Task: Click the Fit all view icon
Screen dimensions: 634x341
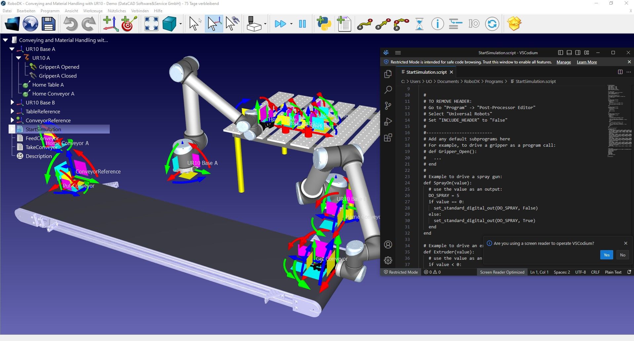Action: [x=151, y=24]
